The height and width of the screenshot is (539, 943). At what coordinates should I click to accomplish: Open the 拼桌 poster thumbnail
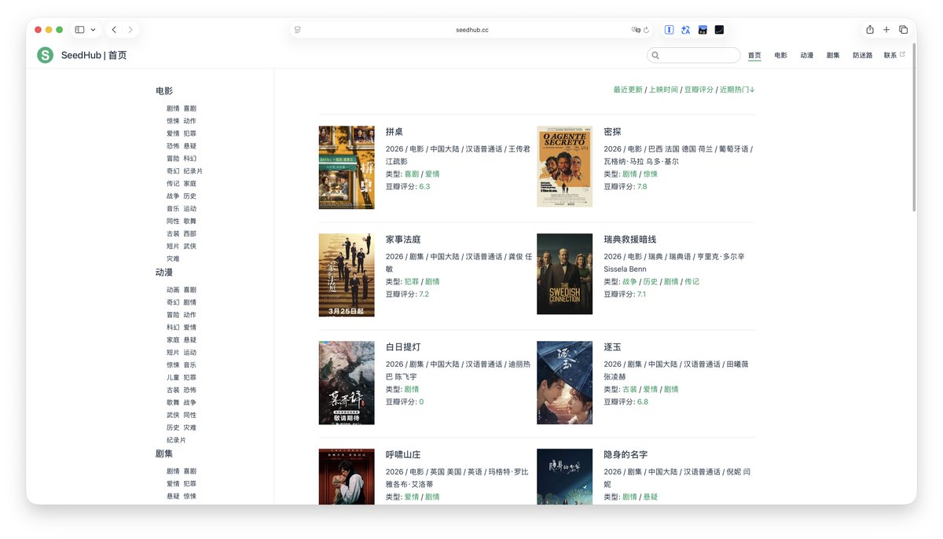(x=347, y=167)
